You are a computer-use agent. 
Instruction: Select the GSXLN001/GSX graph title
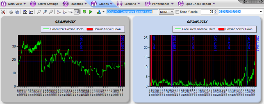click(197, 22)
